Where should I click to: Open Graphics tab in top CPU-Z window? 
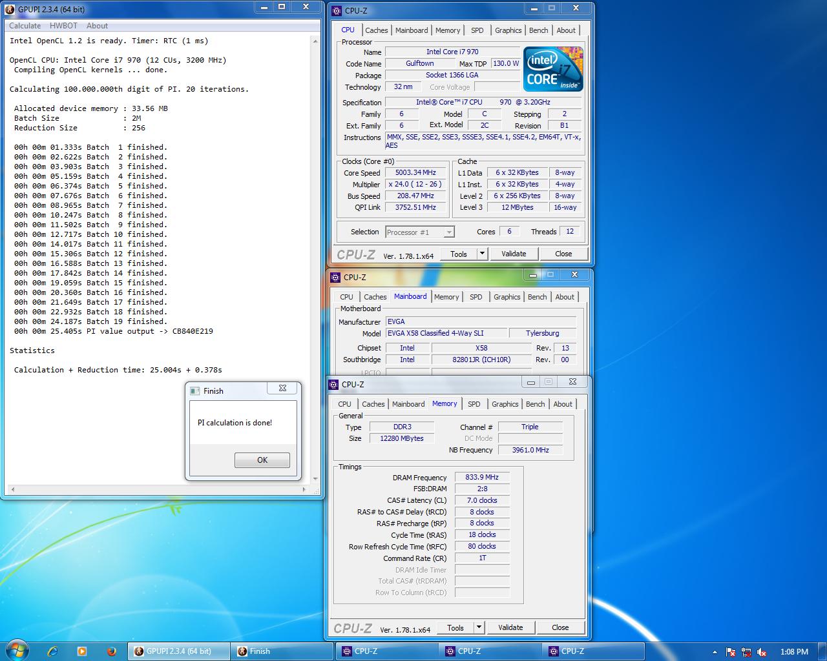[508, 30]
